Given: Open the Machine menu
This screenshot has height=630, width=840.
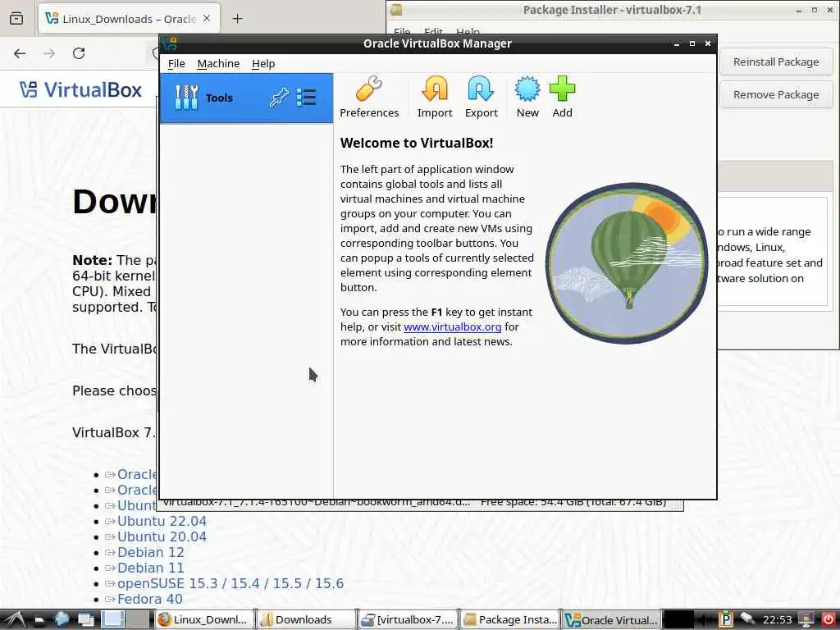Looking at the screenshot, I should pos(218,63).
